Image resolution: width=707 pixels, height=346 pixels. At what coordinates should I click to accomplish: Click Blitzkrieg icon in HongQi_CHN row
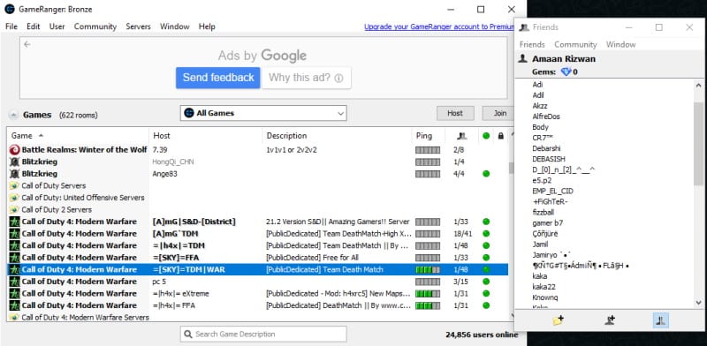coord(14,162)
